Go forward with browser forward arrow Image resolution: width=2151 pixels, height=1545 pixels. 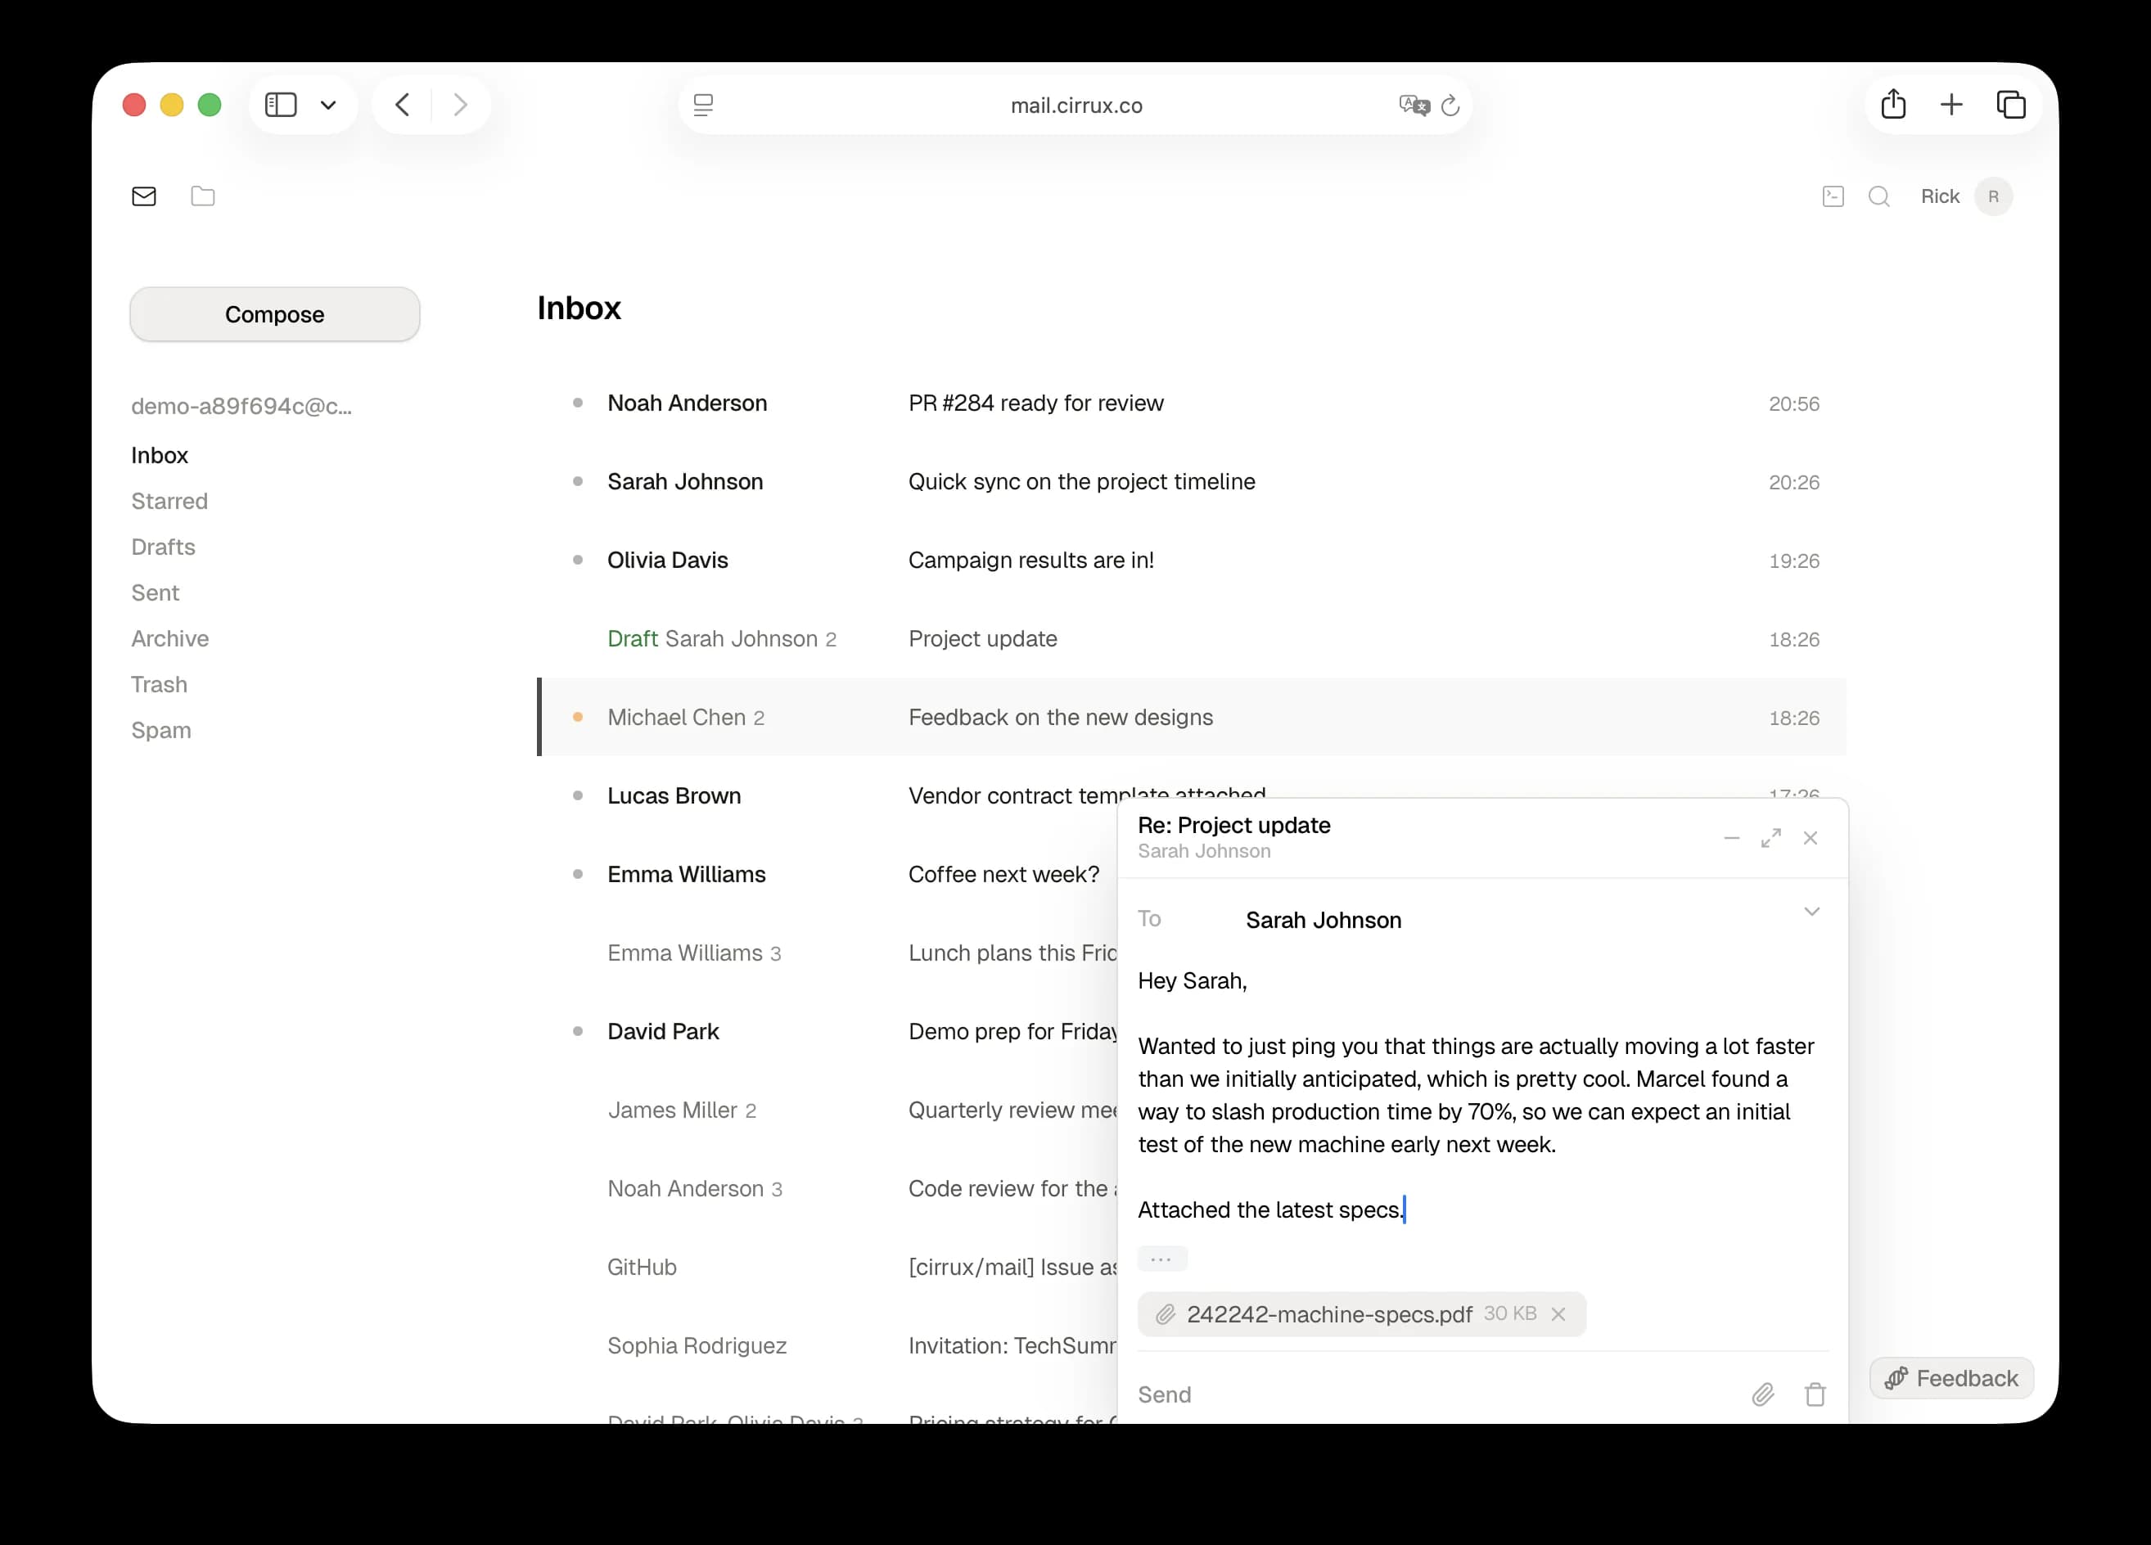460,104
